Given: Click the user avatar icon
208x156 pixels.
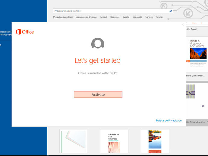Looking at the screenshot, I should point(98,43).
